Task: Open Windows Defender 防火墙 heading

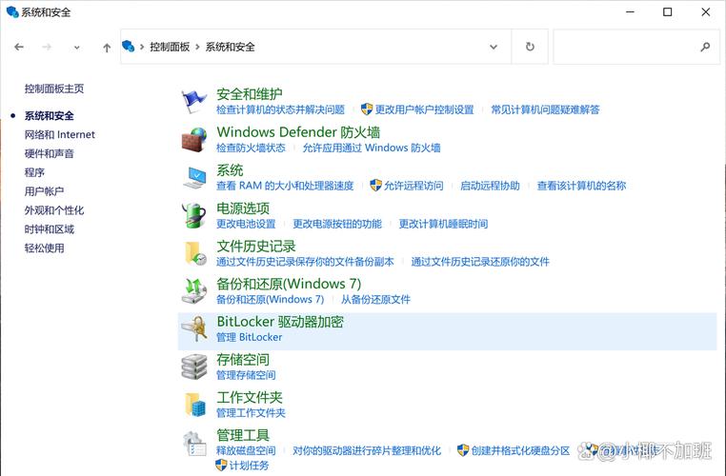Action: tap(298, 132)
